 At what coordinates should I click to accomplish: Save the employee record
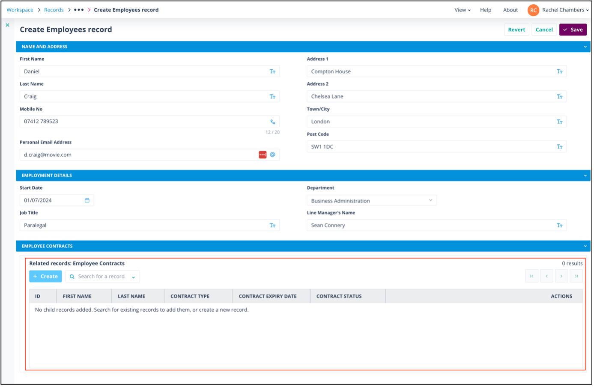coord(573,30)
